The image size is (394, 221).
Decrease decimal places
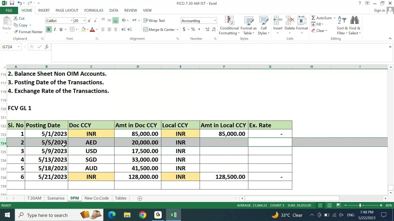click(x=214, y=29)
